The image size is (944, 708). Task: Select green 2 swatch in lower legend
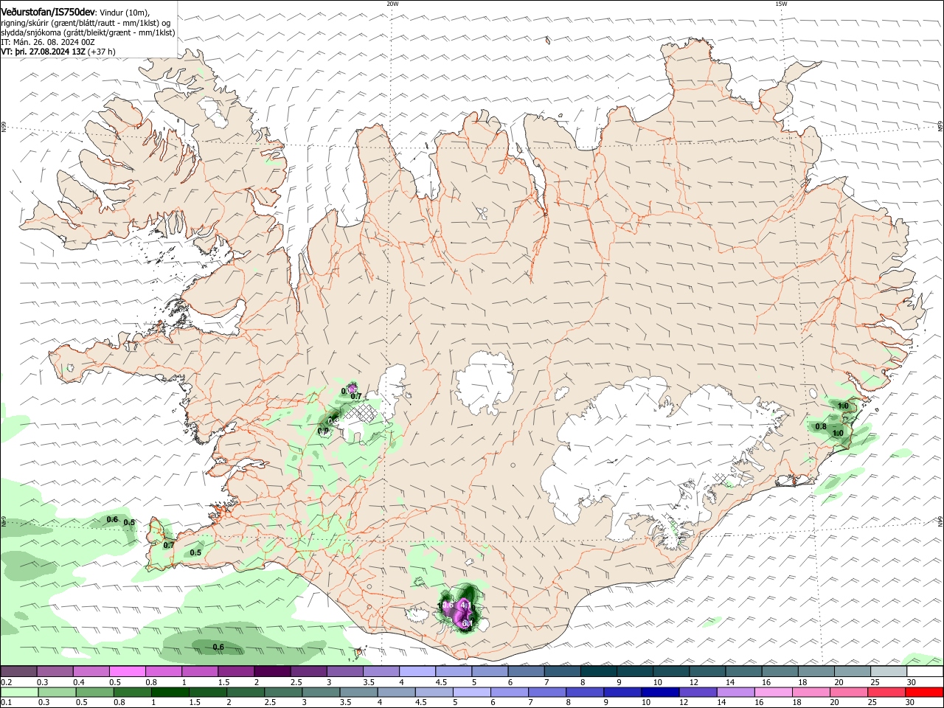pyautogui.click(x=246, y=693)
